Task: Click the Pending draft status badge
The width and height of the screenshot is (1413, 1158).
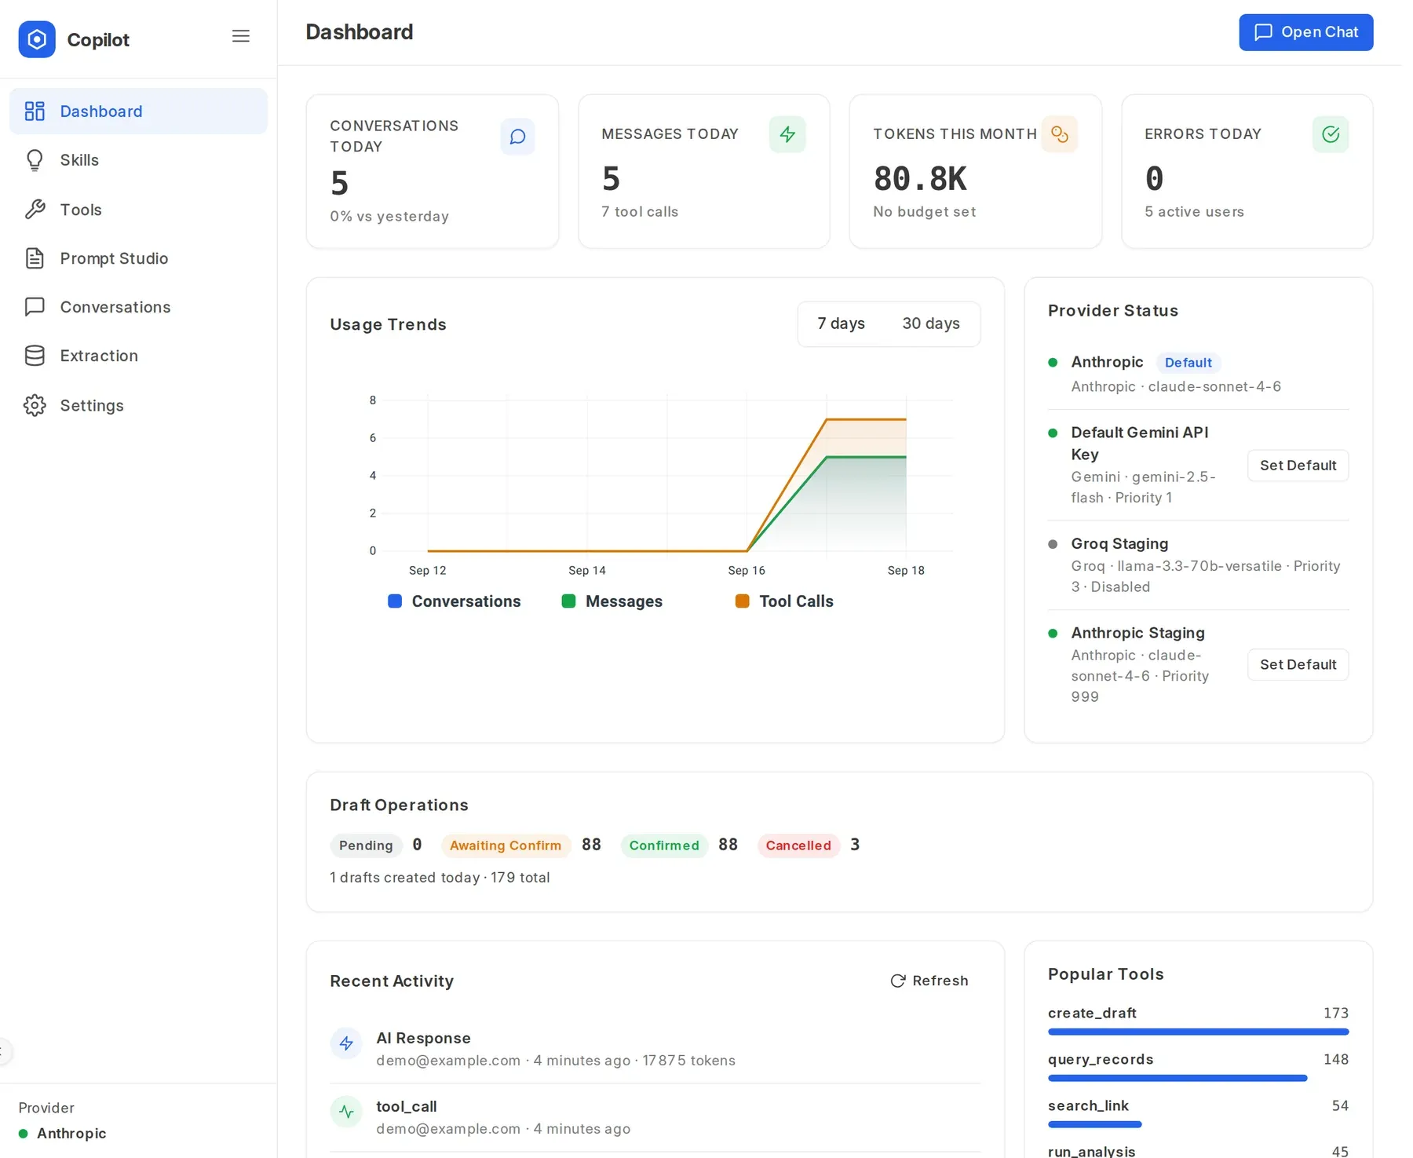Action: pyautogui.click(x=366, y=846)
